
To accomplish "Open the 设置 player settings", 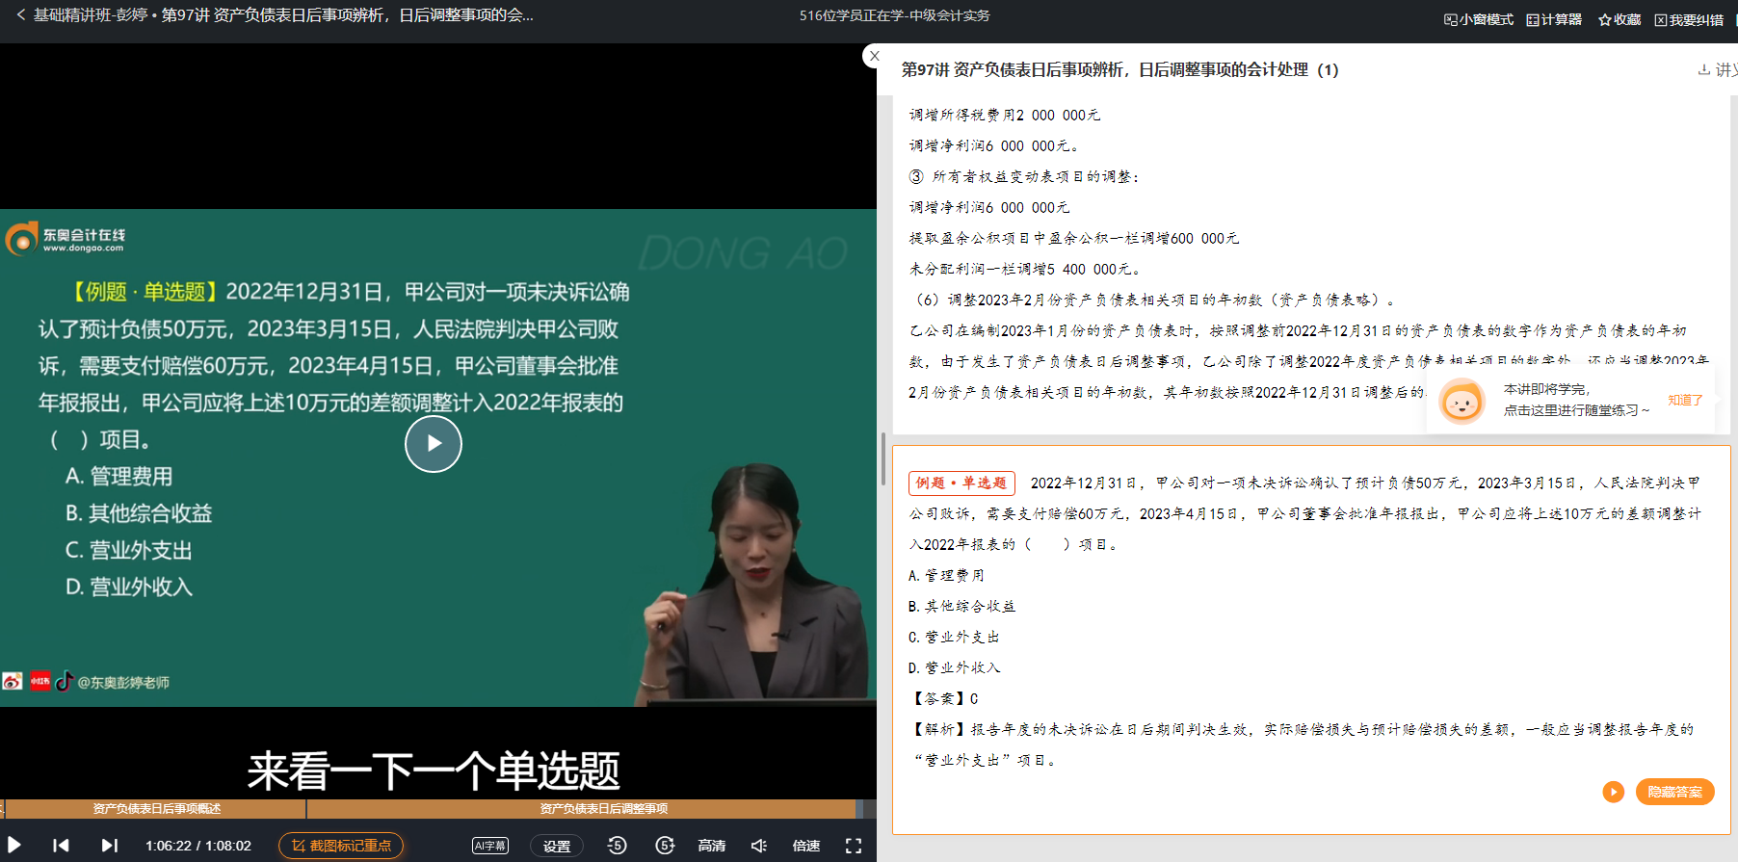I will tap(556, 846).
